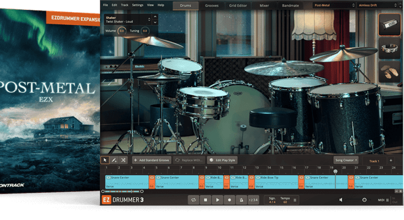Open the Post-Metal library dropdown
This screenshot has width=404, height=220.
[334, 5]
